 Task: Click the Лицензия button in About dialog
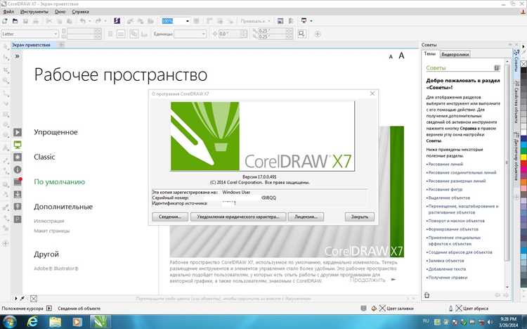tap(306, 217)
